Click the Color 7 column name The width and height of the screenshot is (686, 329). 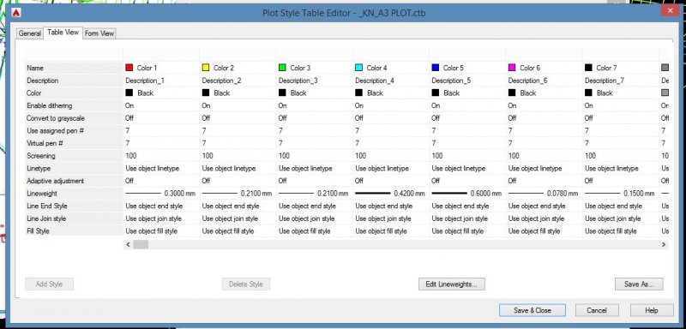click(x=606, y=69)
